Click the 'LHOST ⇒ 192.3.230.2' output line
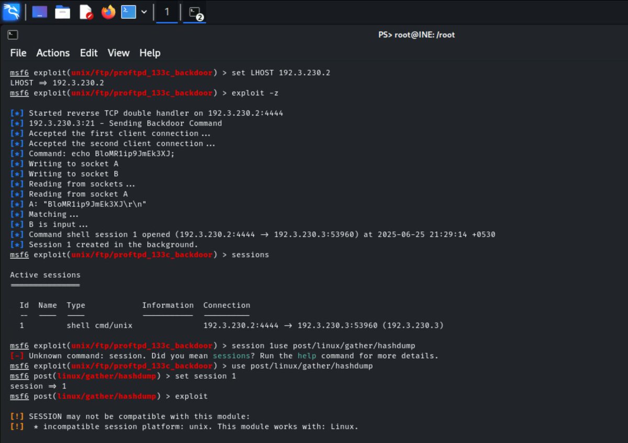Viewport: 628px width, 443px height. tap(57, 83)
